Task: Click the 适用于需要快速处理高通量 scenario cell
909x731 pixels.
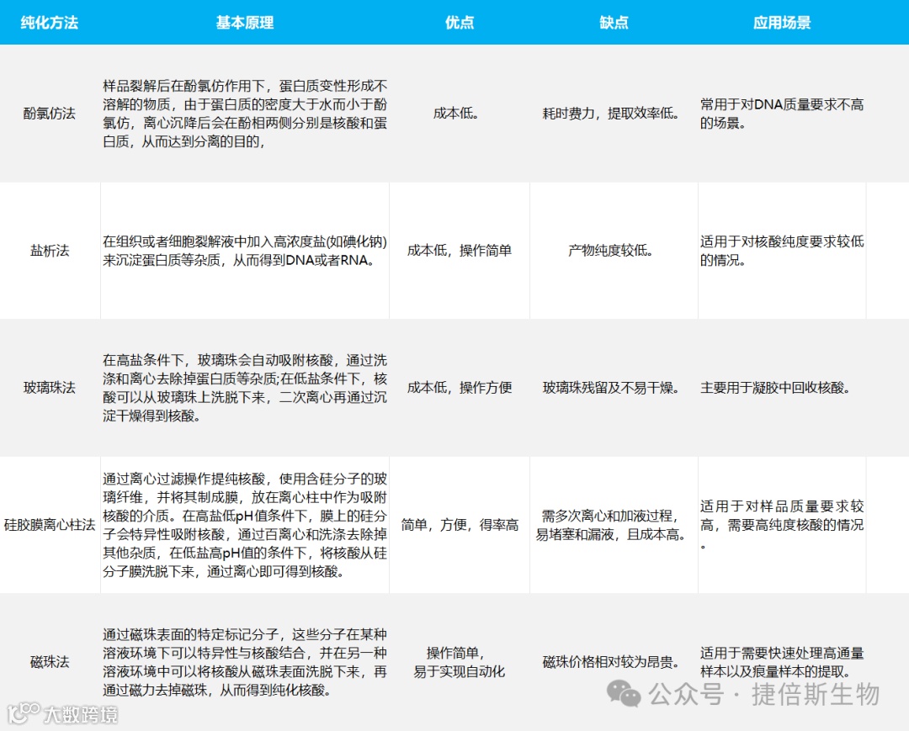Action: coord(782,662)
